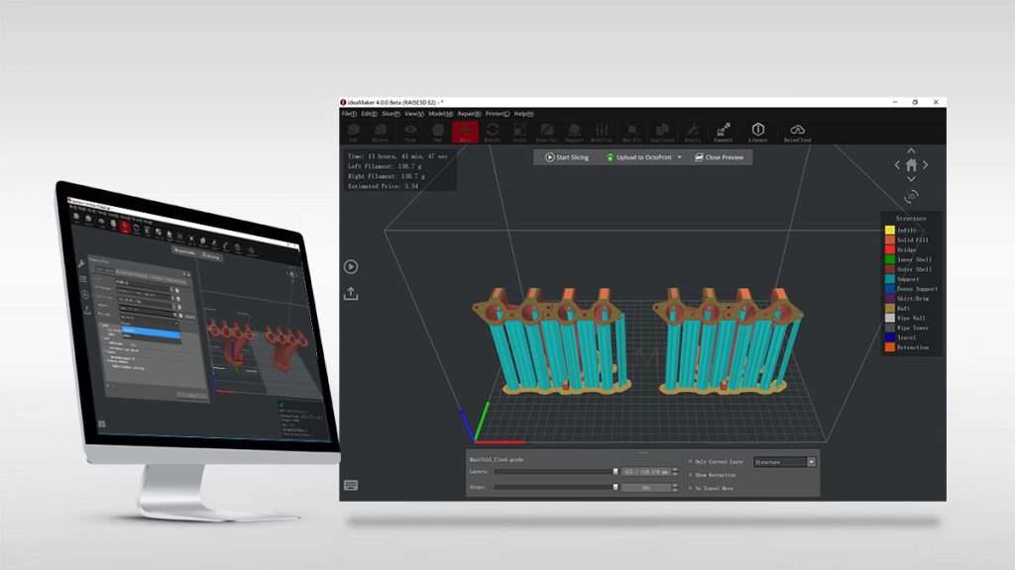Expand the Upload to OctoPrint options arrow

tap(680, 156)
